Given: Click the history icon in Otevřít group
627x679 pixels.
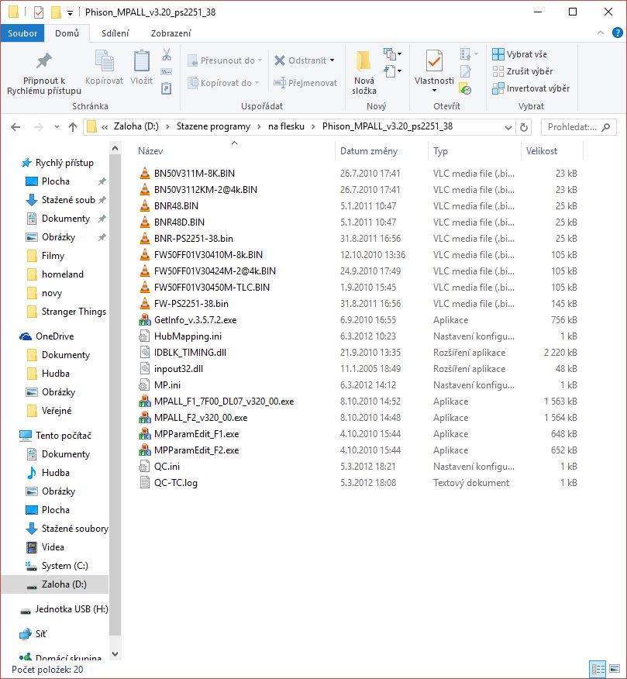Looking at the screenshot, I should [466, 89].
